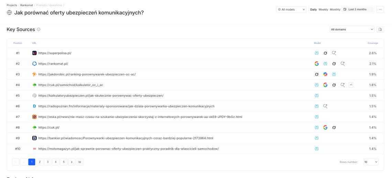
Task: Open the Rows number dropdown
Action: [x=371, y=162]
